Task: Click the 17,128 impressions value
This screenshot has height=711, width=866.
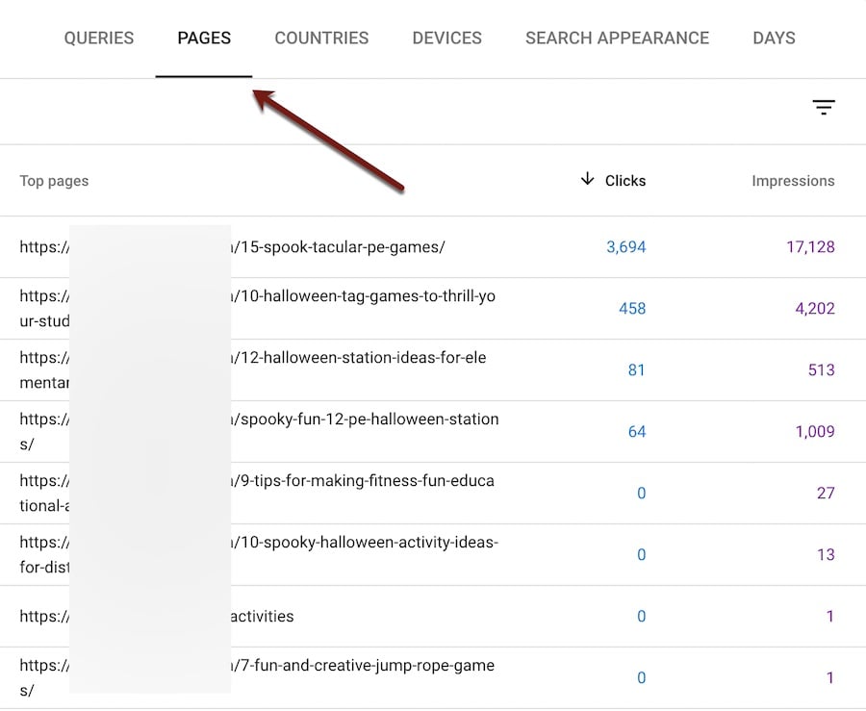Action: click(810, 247)
